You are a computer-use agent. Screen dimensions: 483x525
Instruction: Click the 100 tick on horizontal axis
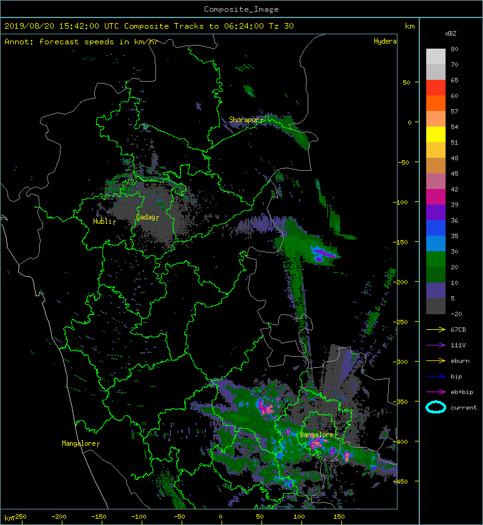pos(299,517)
